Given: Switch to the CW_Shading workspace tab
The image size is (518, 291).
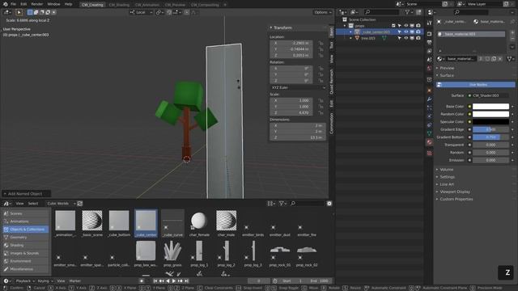Looking at the screenshot, I should [x=119, y=5].
